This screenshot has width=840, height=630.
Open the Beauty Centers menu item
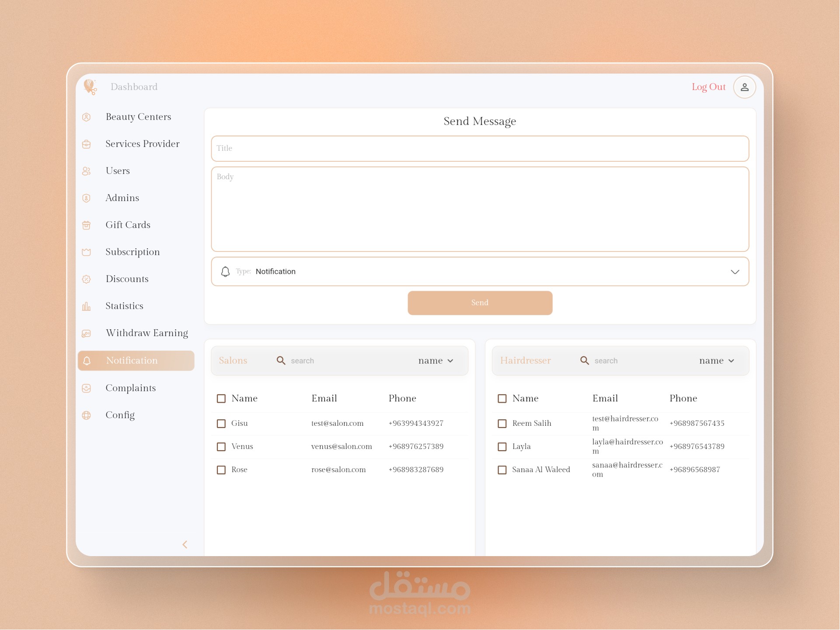pos(138,117)
